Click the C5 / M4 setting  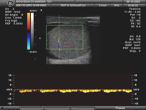click(135, 21)
